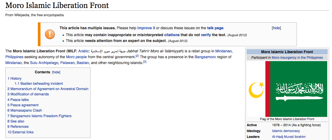This screenshot has height=140, width=332.
Task: Click the 'Active' label in infobox
Action: click(x=252, y=125)
